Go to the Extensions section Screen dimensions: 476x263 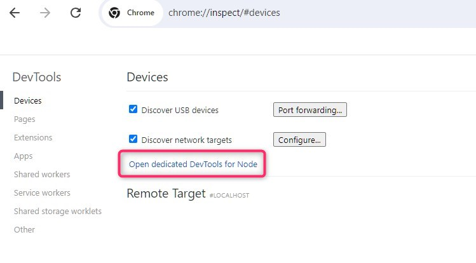tap(33, 137)
